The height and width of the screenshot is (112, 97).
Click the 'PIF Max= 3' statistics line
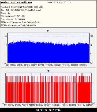(x=19, y=25)
